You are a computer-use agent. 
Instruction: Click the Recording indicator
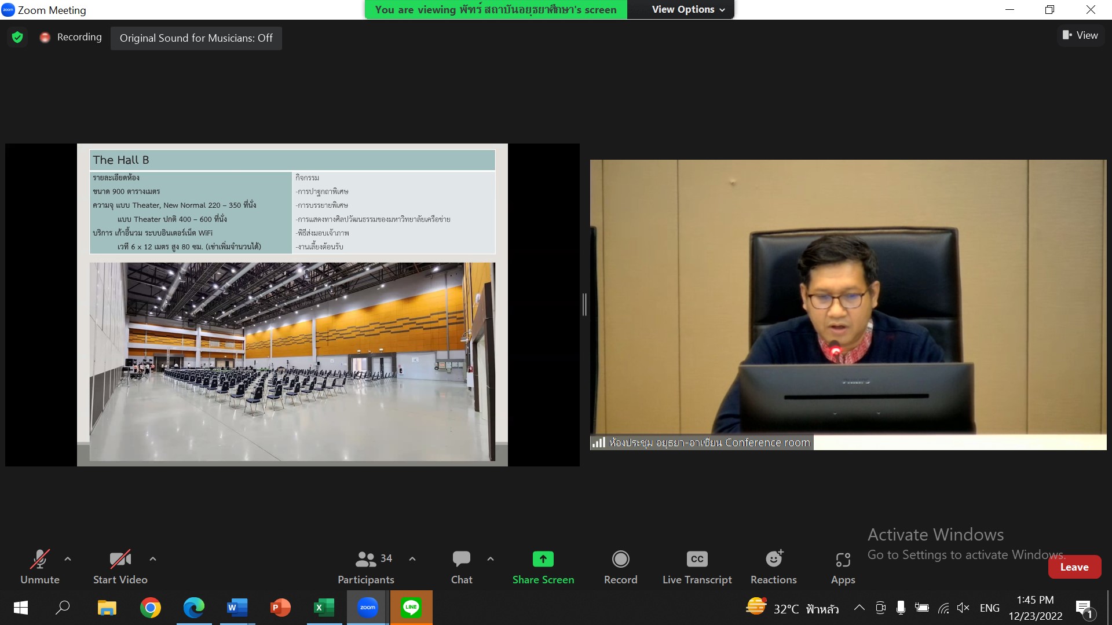tap(71, 37)
